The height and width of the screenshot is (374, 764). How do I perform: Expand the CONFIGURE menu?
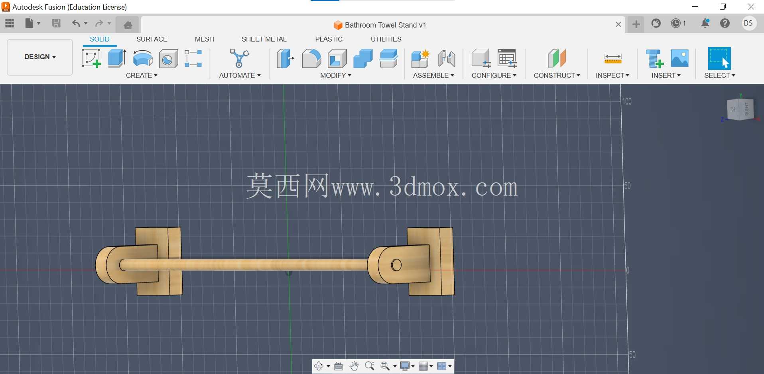(494, 75)
